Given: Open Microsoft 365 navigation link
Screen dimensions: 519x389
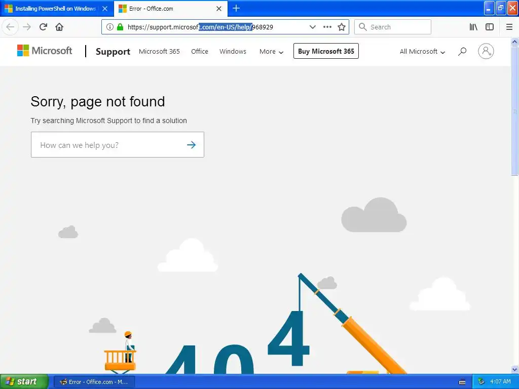Looking at the screenshot, I should 159,51.
